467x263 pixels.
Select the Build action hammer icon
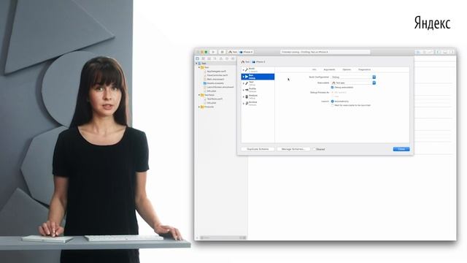[x=247, y=70]
